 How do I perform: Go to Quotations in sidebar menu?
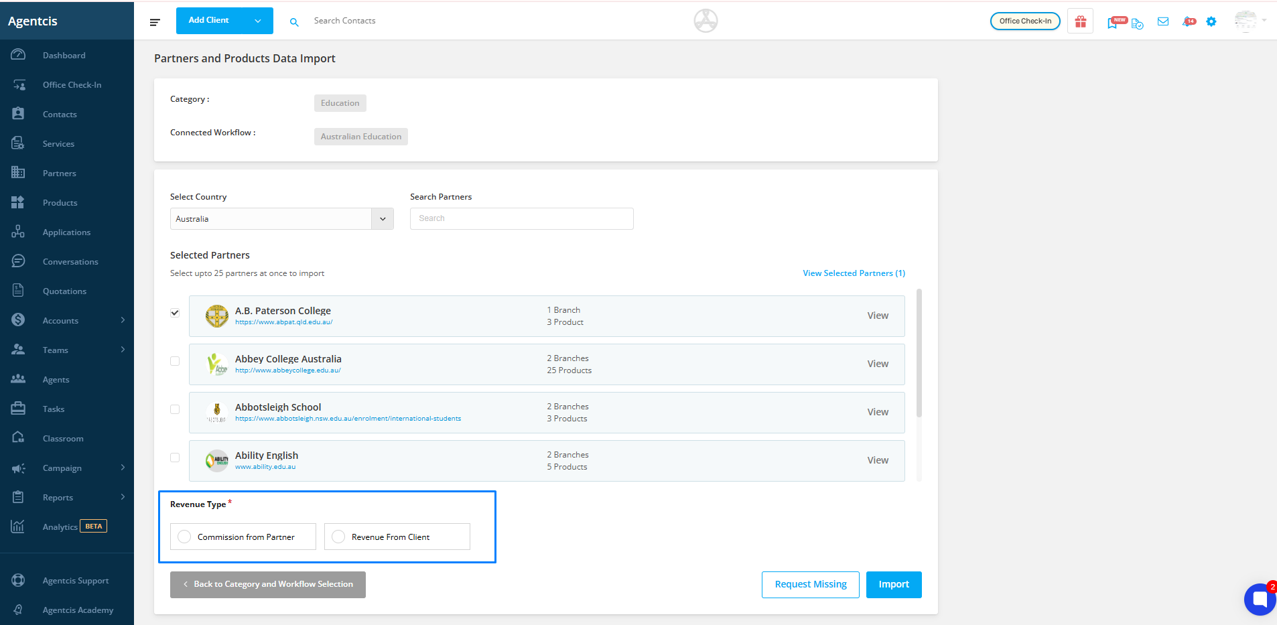64,291
